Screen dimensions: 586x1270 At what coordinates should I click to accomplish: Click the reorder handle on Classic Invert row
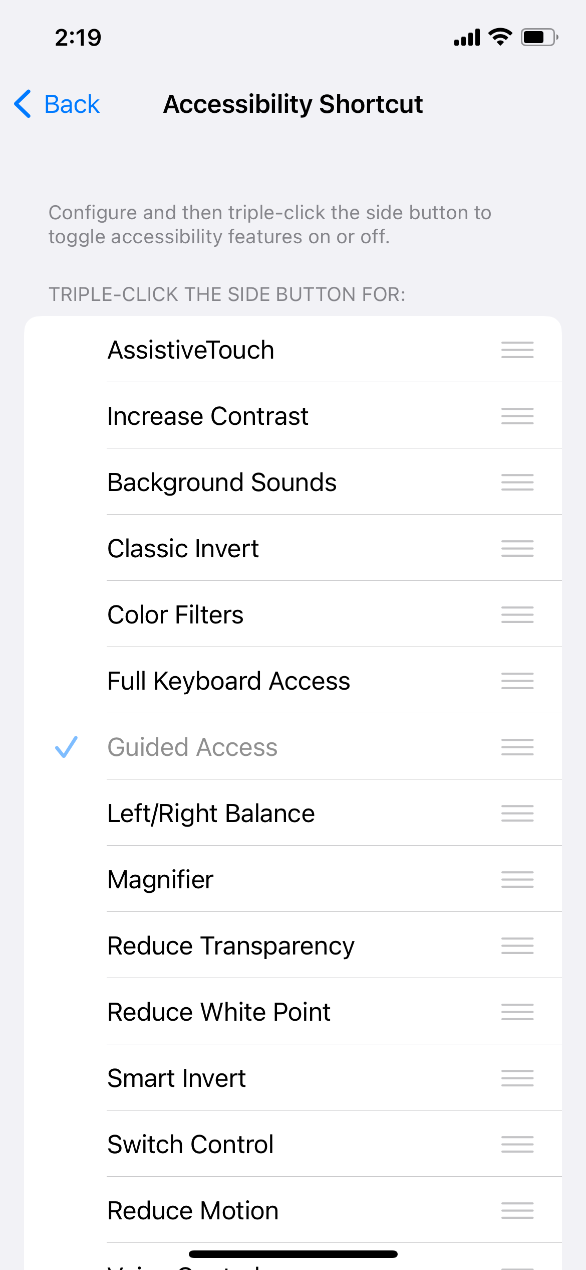point(517,548)
